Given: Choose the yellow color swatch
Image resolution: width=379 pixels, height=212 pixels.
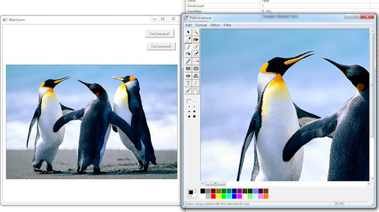Looking at the screenshot, I should point(219,196).
